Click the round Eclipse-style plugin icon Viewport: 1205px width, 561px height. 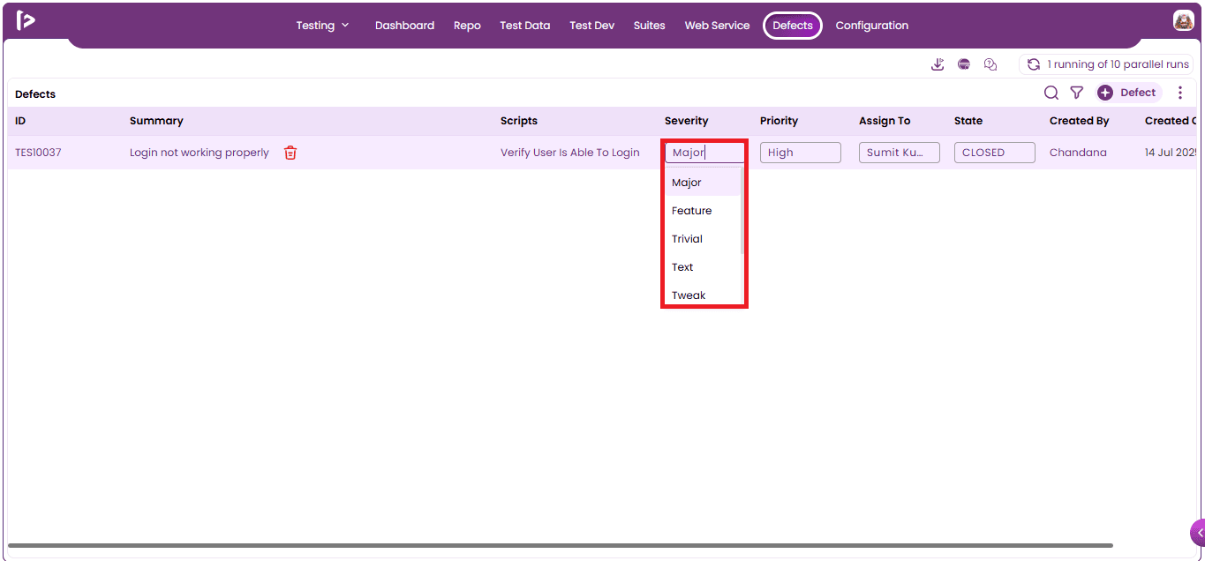tap(964, 64)
